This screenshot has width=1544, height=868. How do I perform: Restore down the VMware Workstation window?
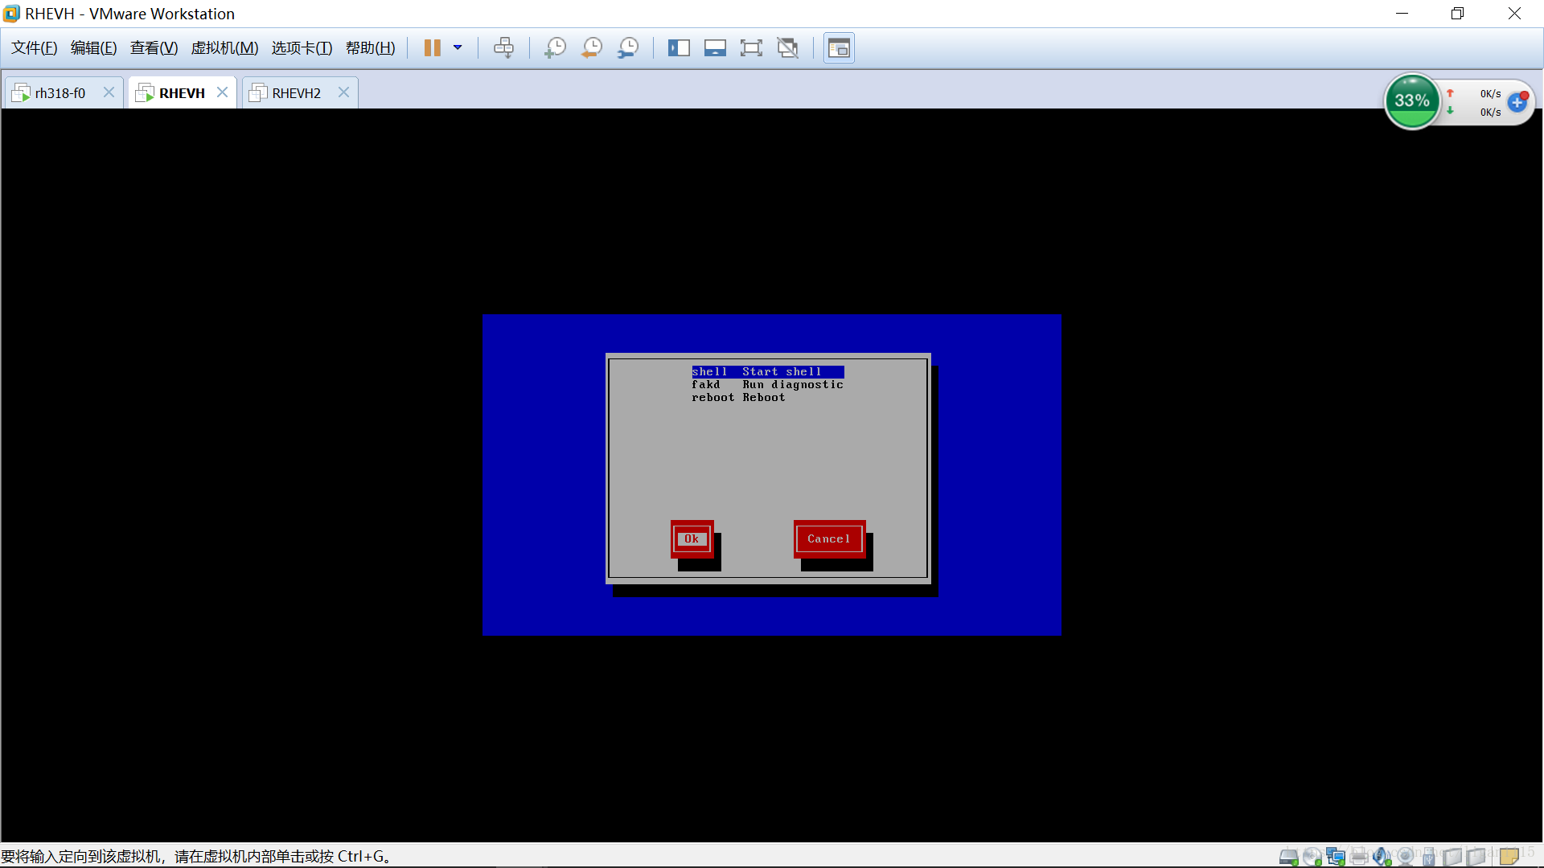tap(1457, 14)
